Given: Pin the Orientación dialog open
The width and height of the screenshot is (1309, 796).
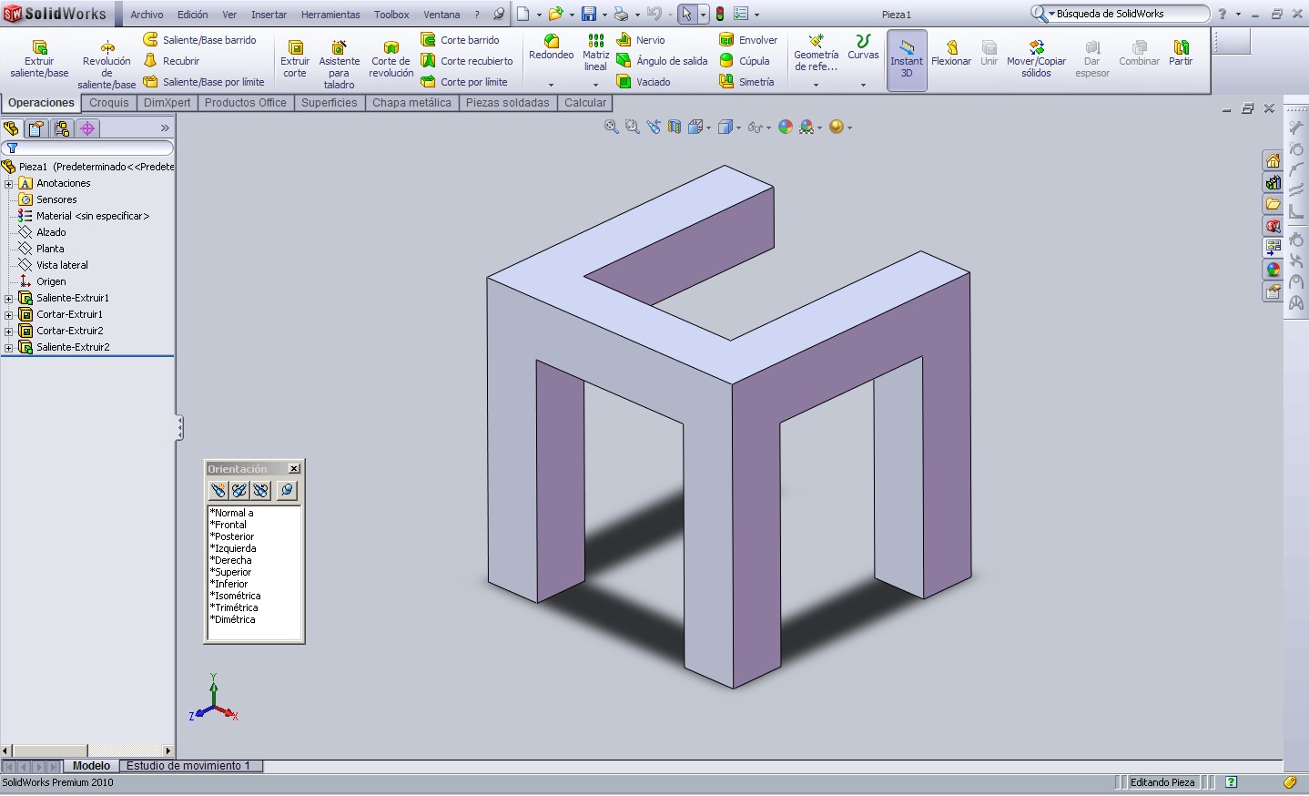Looking at the screenshot, I should tap(287, 490).
